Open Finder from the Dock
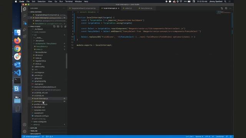This screenshot has height=138, width=246. point(17,33)
